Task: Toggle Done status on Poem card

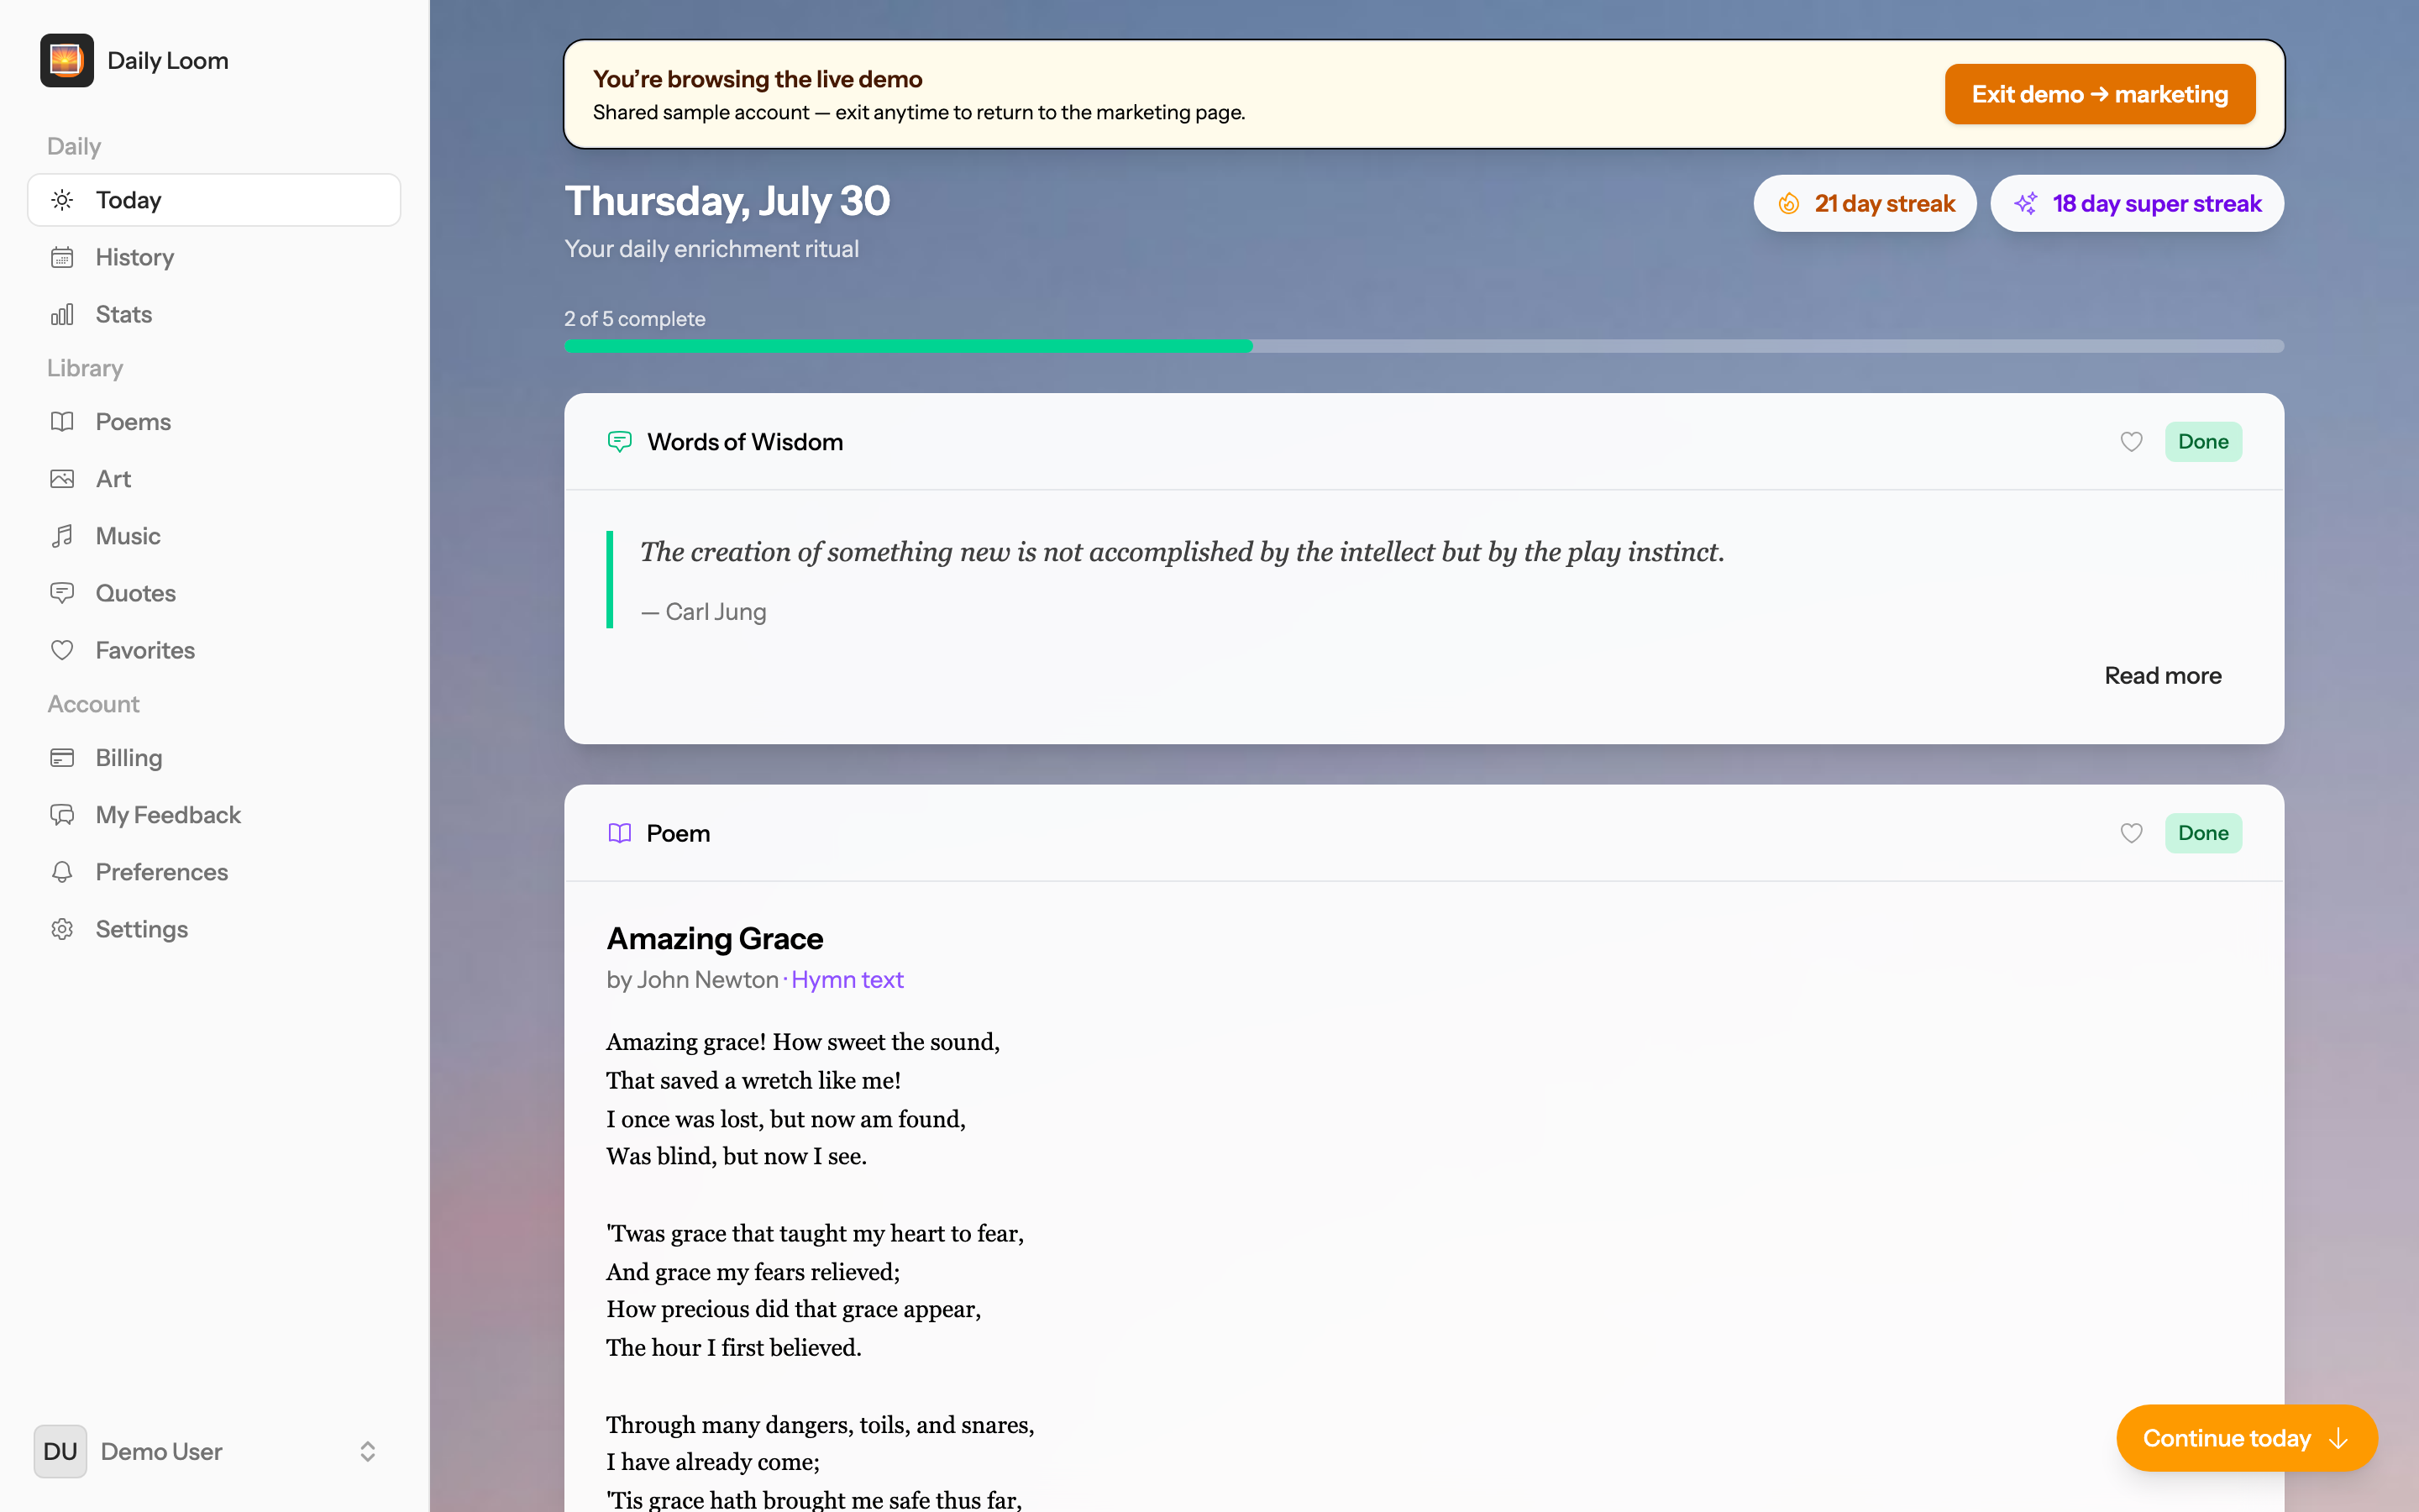Action: pos(2203,833)
